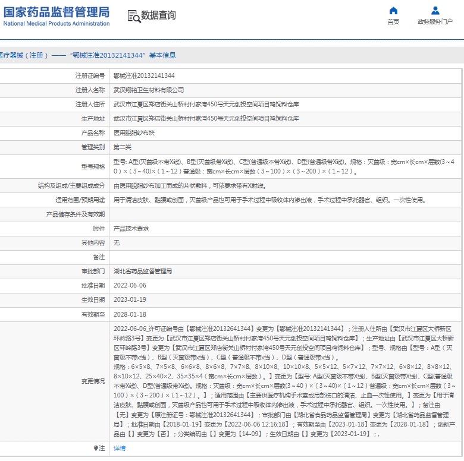Click product name 医用脱脂纱布块
This screenshot has width=464, height=461.
point(134,133)
